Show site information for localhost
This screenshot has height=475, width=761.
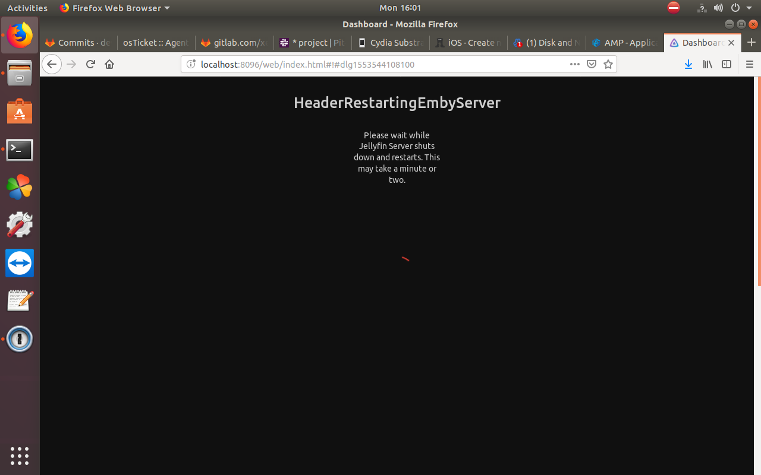(x=191, y=64)
